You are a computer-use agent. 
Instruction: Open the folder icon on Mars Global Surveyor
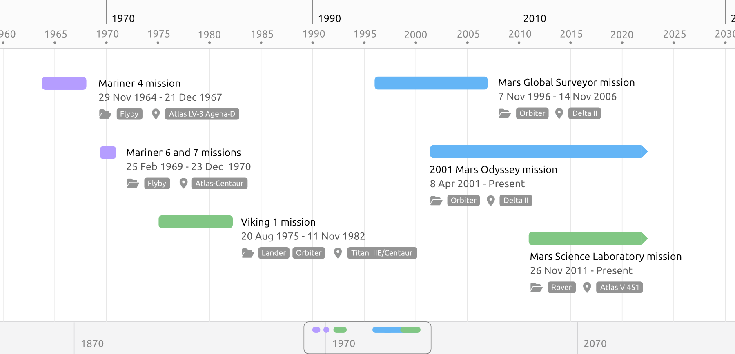click(x=505, y=113)
